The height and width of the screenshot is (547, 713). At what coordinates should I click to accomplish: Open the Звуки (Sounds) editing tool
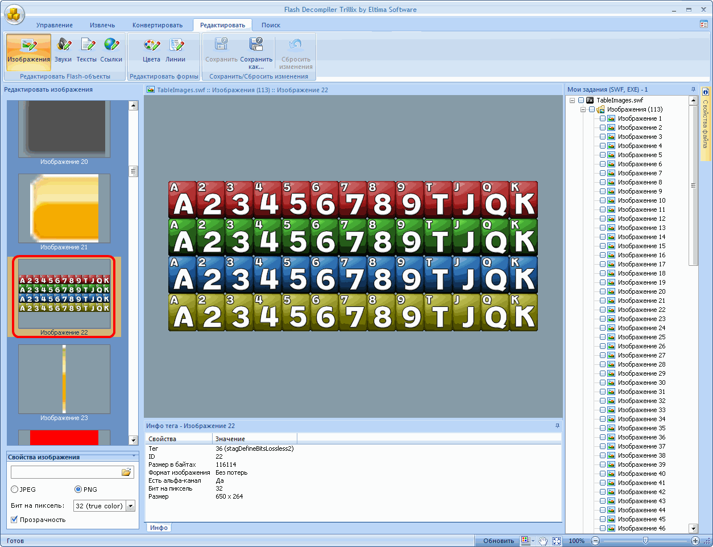63,49
